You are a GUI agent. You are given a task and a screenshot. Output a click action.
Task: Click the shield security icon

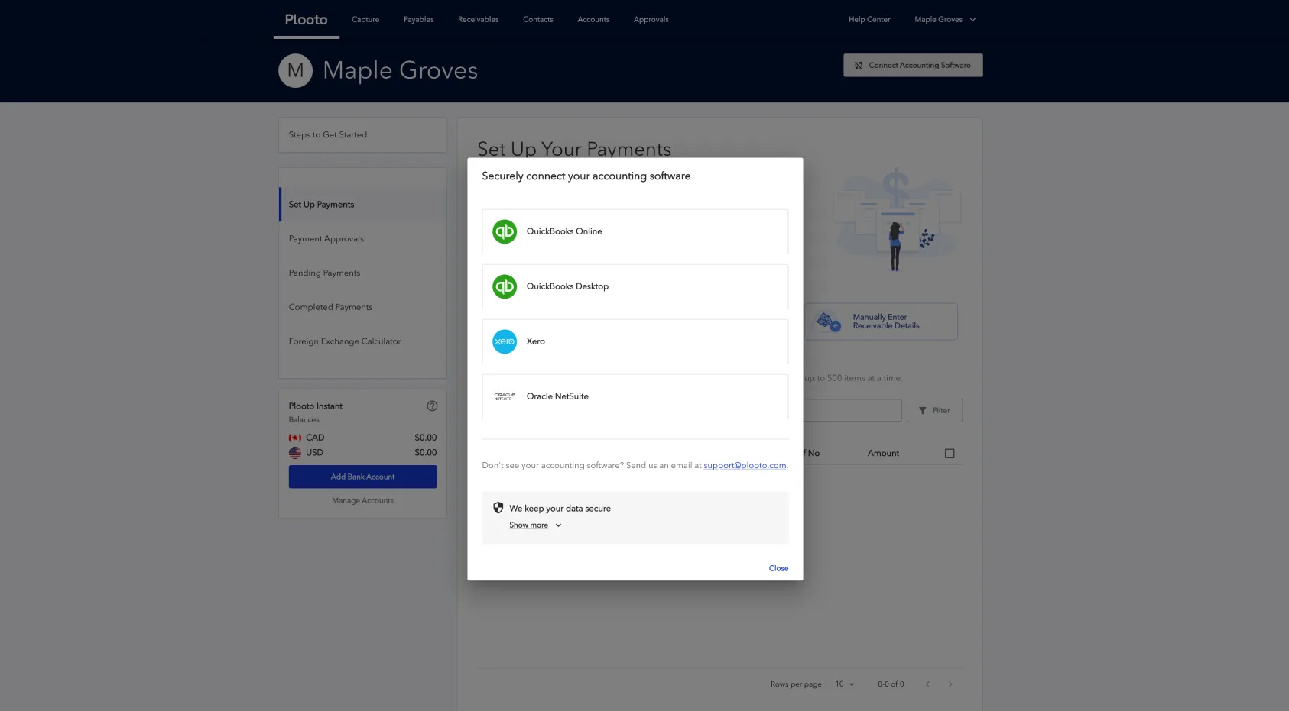point(498,508)
